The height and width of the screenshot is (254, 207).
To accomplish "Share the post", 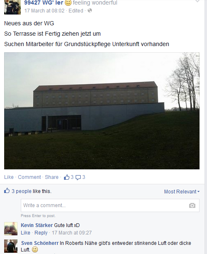I will [52, 177].
